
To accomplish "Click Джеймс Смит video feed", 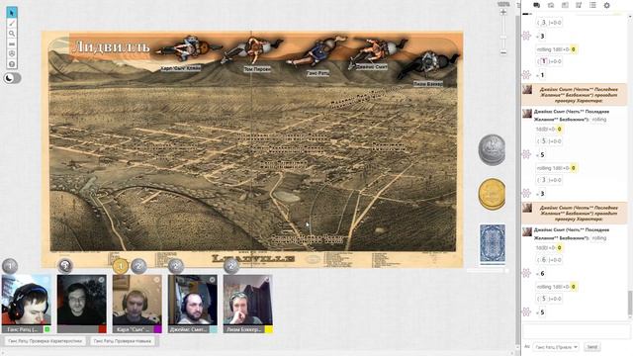I will tap(193, 300).
